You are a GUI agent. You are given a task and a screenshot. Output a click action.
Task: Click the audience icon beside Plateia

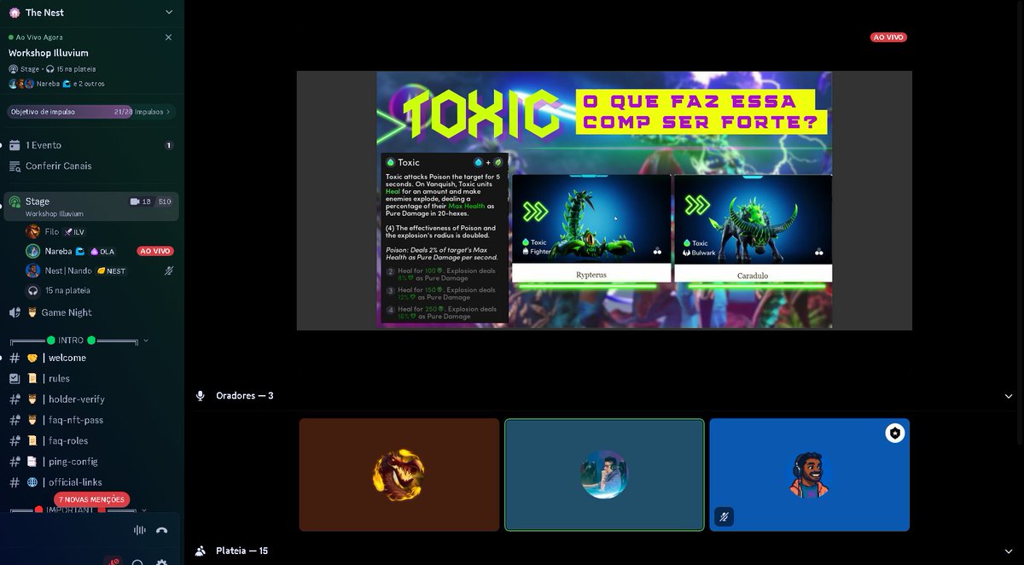[x=201, y=551]
